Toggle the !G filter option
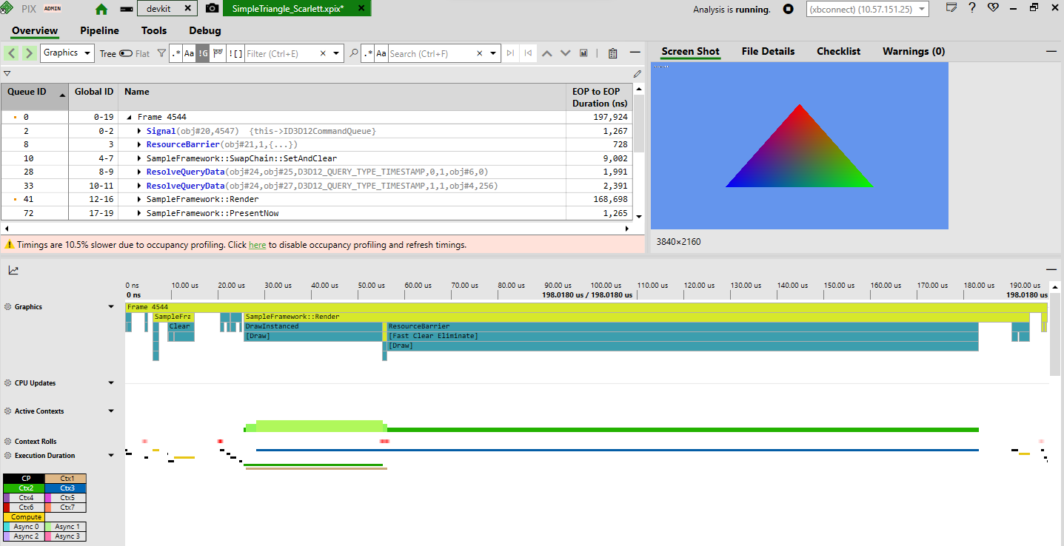 [x=202, y=53]
